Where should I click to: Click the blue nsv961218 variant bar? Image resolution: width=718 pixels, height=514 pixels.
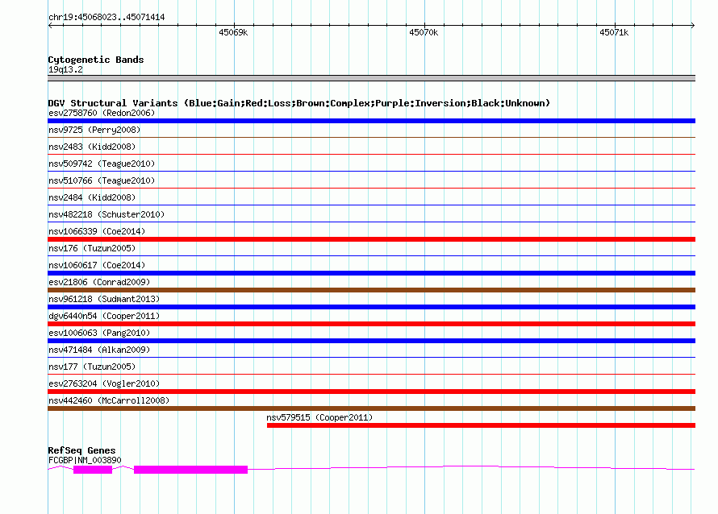pos(371,307)
